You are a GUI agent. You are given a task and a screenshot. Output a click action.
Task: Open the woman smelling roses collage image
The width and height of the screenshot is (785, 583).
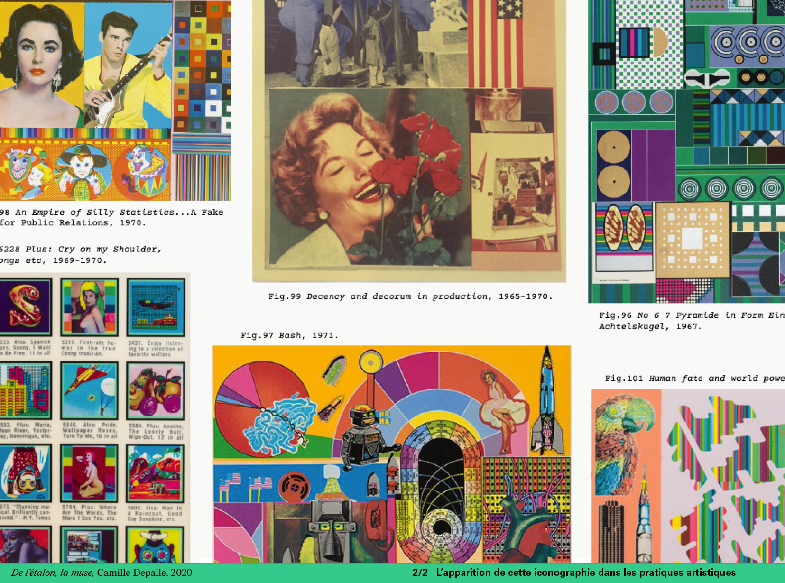[x=409, y=141]
